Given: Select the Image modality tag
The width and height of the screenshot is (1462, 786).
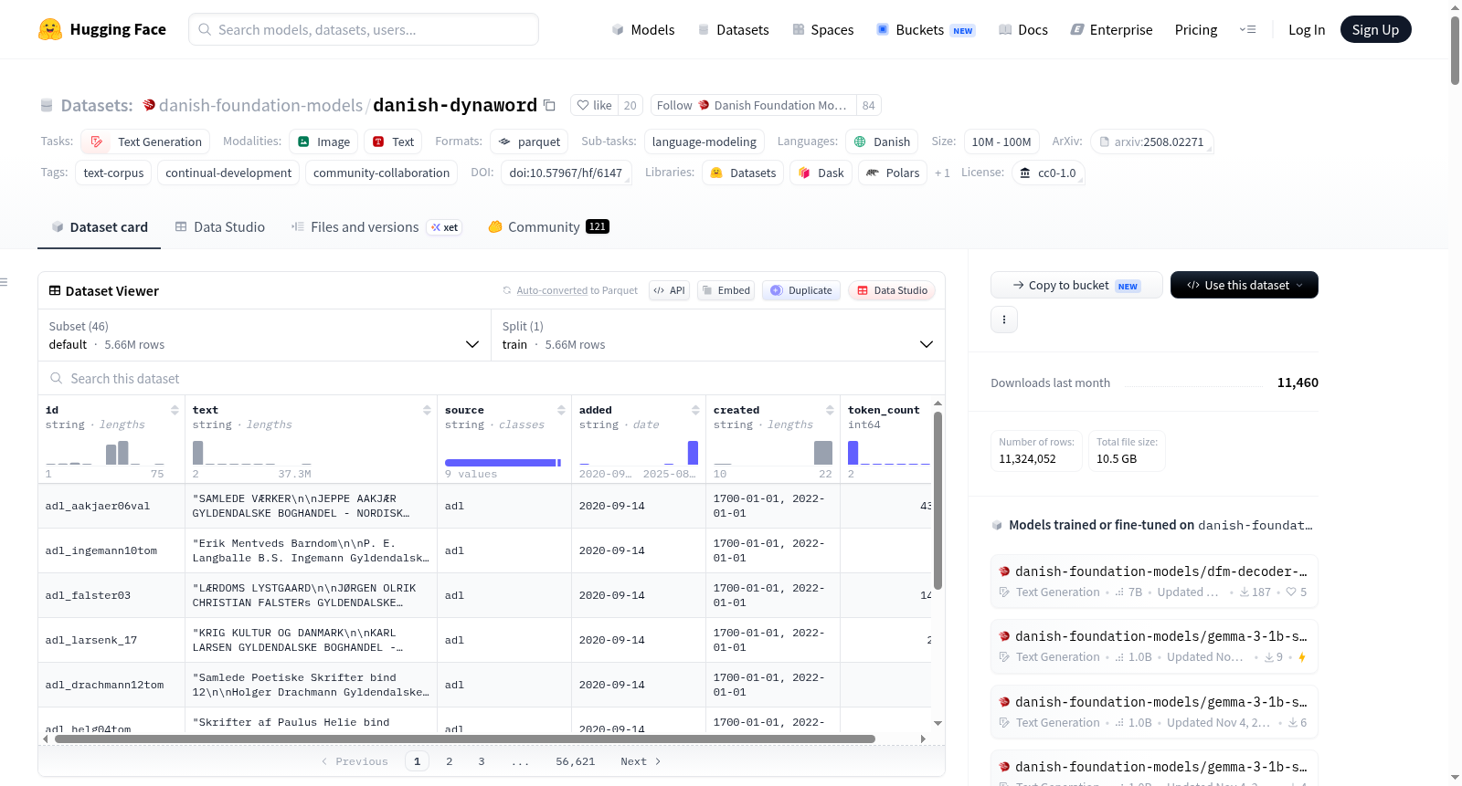Looking at the screenshot, I should pos(323,141).
